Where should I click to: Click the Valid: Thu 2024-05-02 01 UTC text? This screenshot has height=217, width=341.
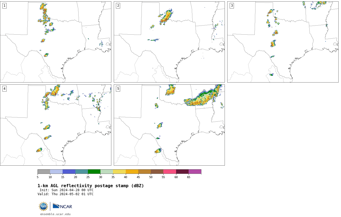coord(66,194)
